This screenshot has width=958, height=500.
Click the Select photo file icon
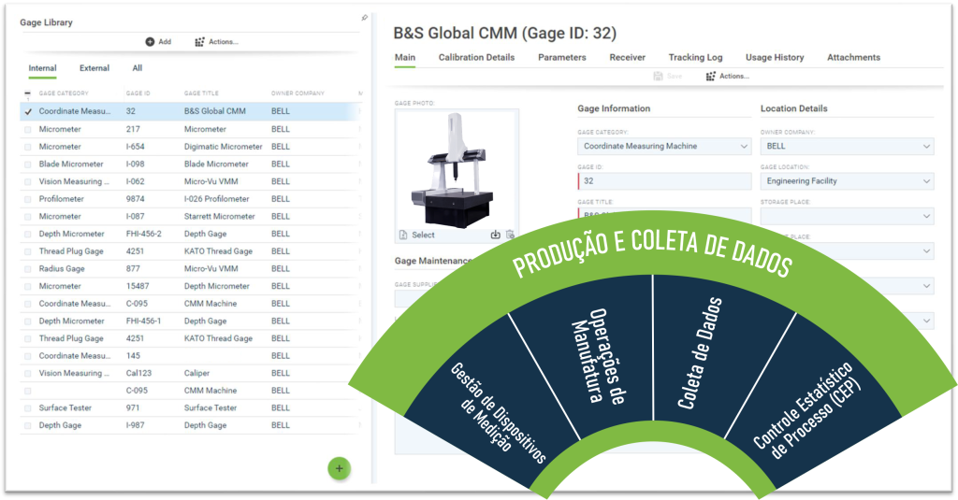403,235
